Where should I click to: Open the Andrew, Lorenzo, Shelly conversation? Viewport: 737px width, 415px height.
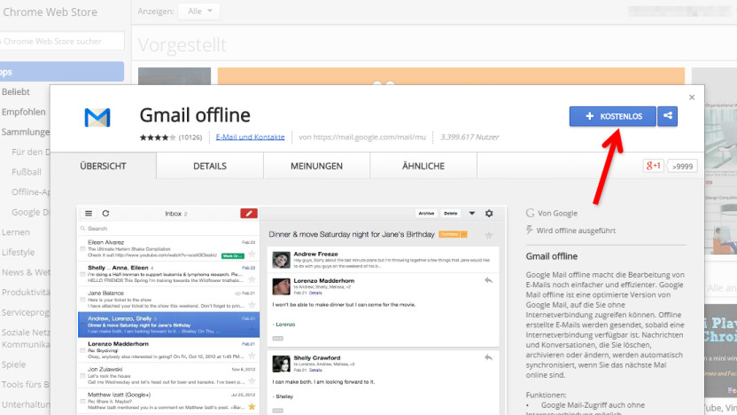168,325
